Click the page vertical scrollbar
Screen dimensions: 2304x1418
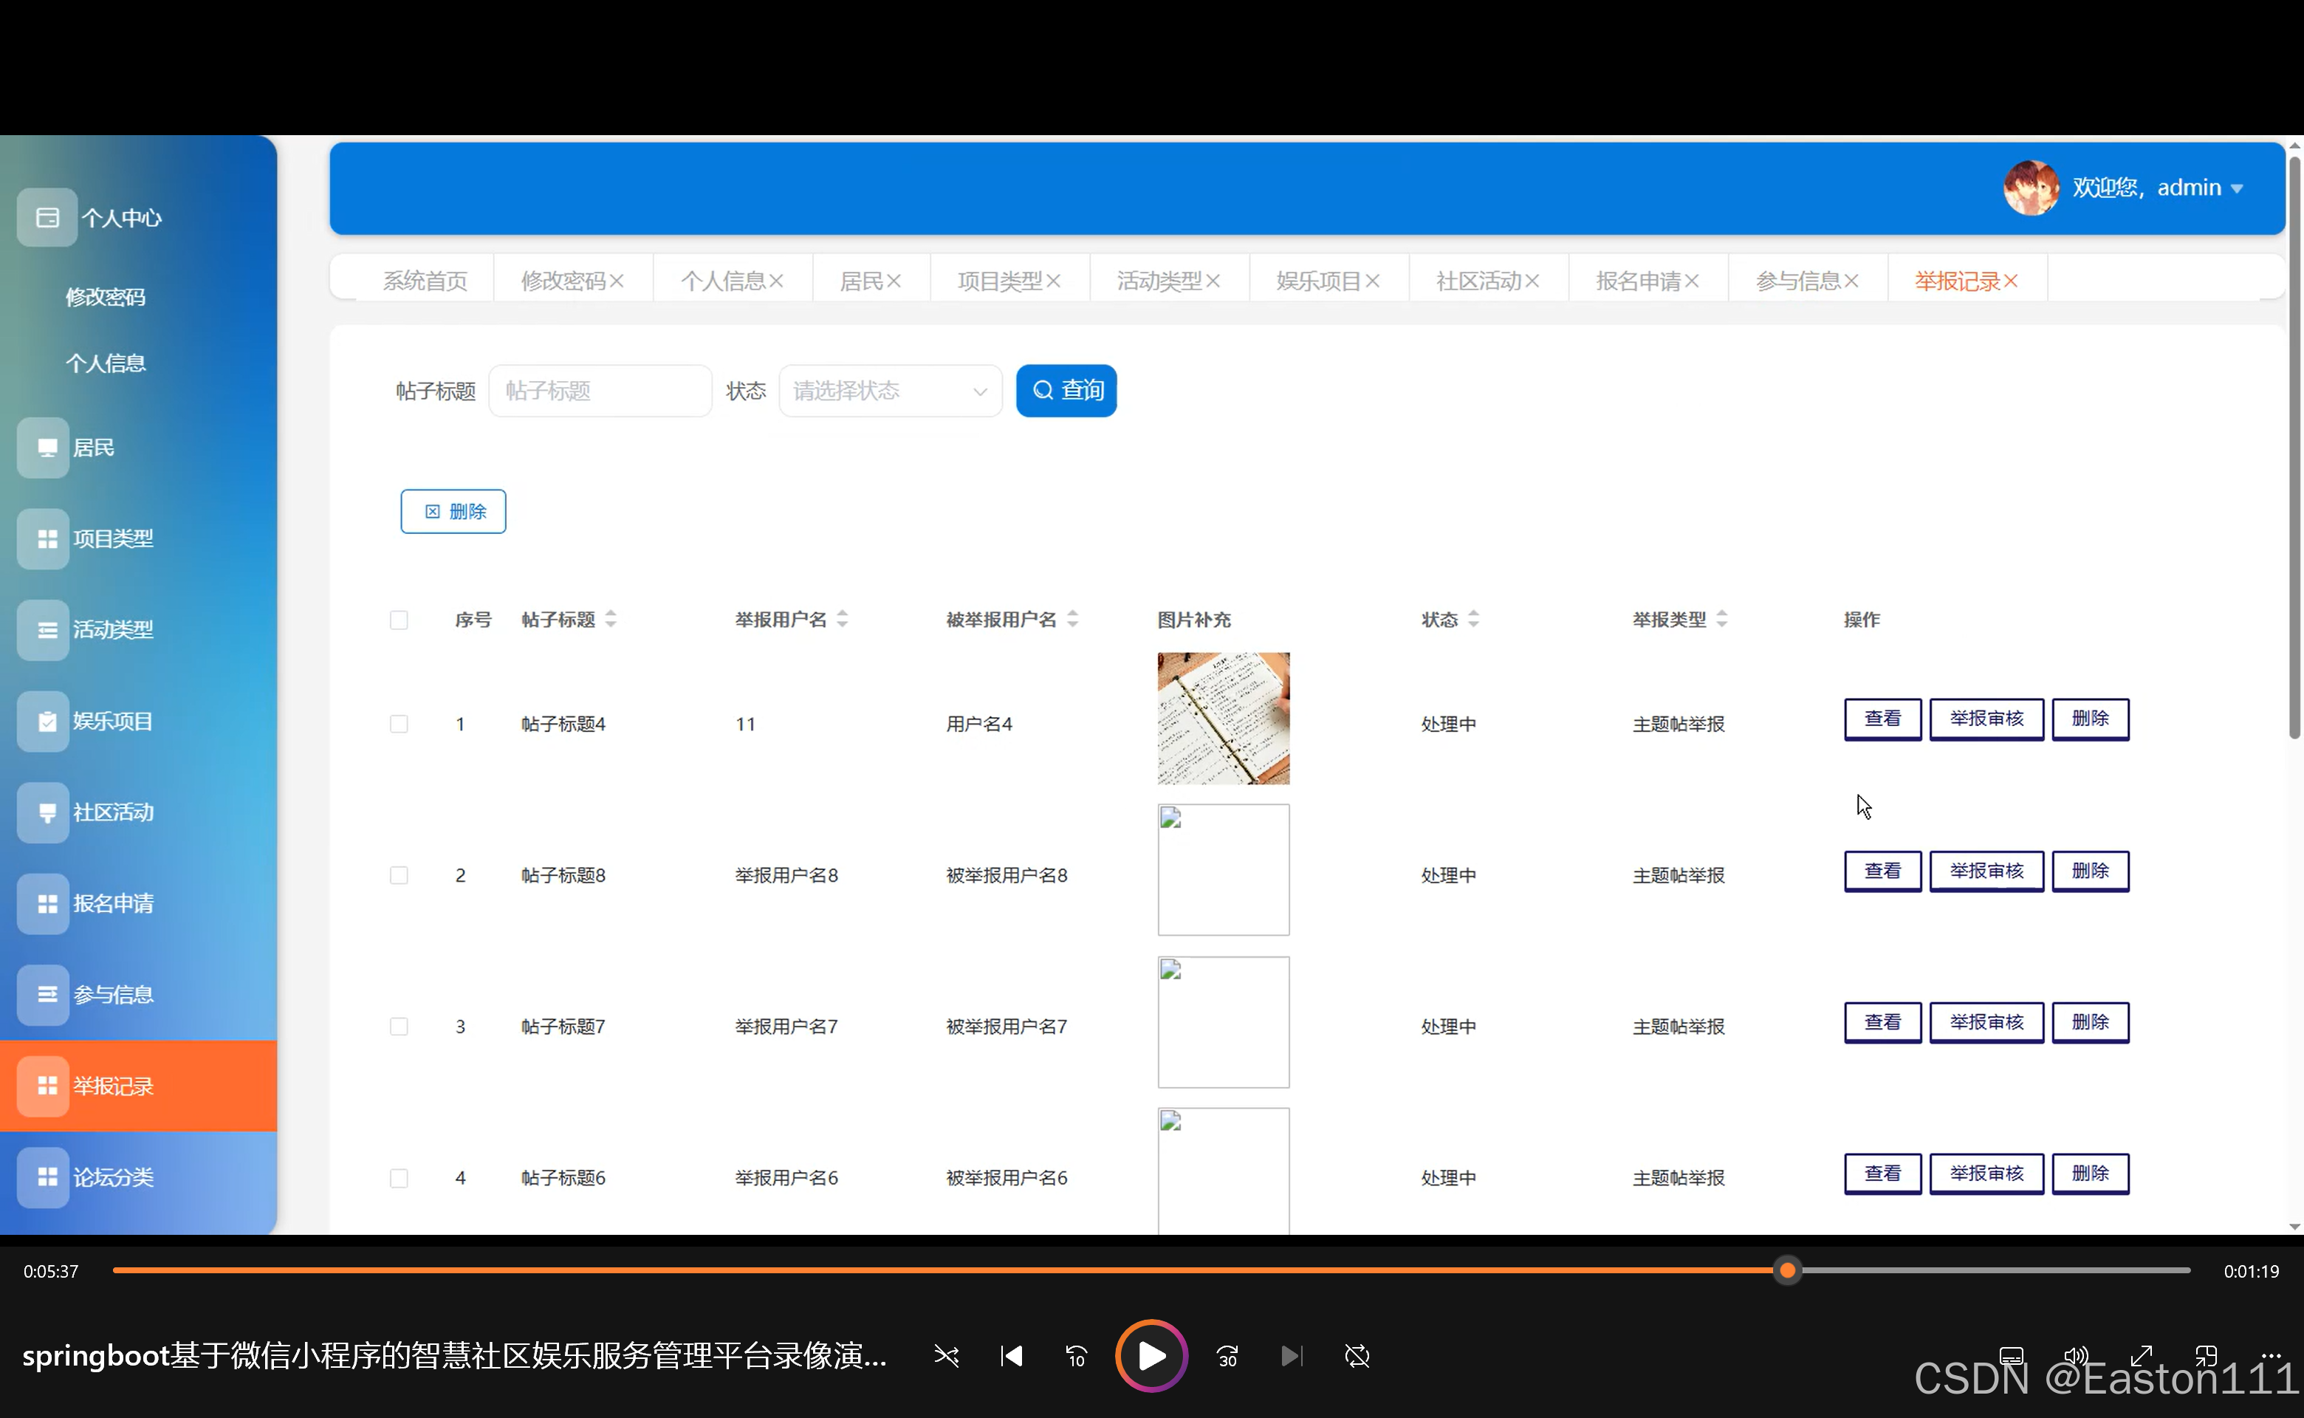[x=2294, y=448]
